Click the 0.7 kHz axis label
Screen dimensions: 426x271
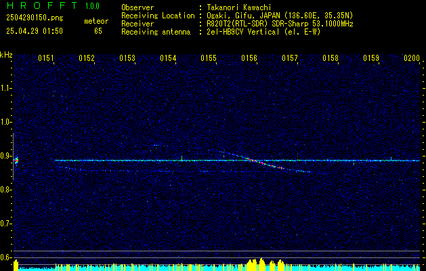tap(6, 224)
